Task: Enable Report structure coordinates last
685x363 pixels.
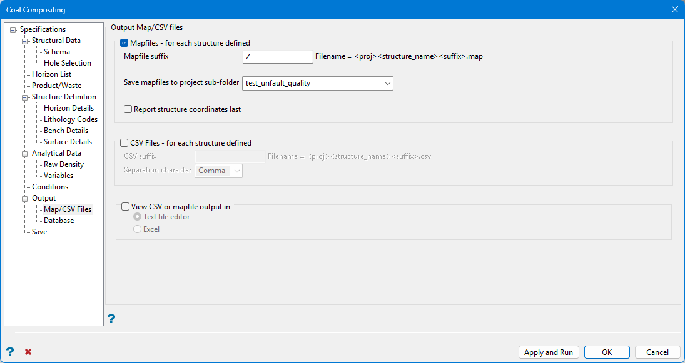Action: tap(128, 109)
